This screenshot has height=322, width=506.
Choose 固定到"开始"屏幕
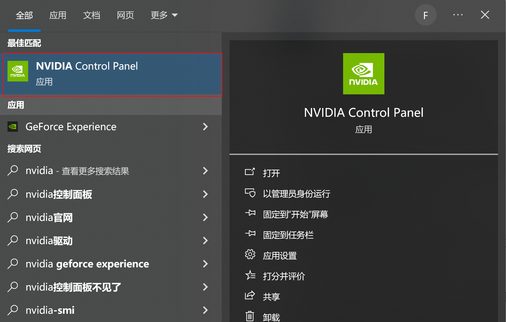[295, 214]
